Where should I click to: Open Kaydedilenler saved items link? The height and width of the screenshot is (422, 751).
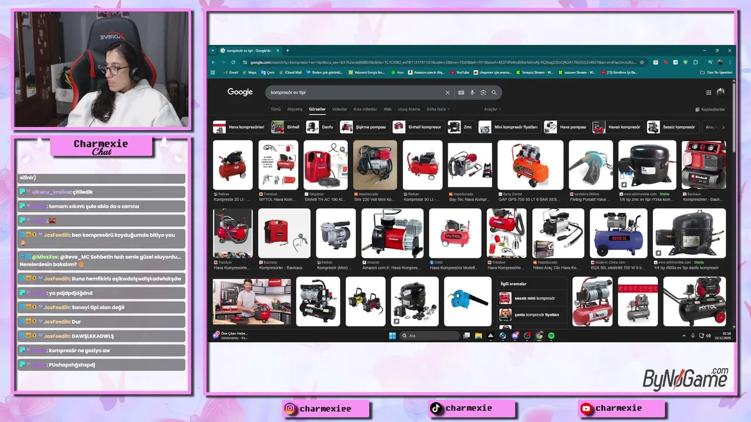[x=710, y=110]
